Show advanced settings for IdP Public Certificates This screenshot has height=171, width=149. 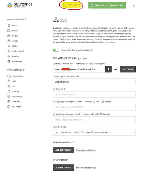(86, 150)
